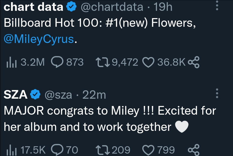Visit the @chartdata handle
This screenshot has height=156, width=233.
112,7
